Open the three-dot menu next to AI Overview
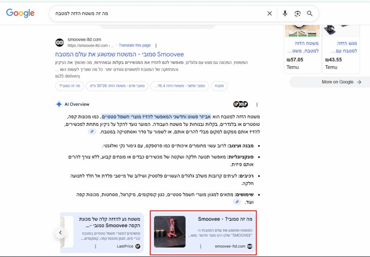The height and width of the screenshot is (257, 370). (x=257, y=104)
